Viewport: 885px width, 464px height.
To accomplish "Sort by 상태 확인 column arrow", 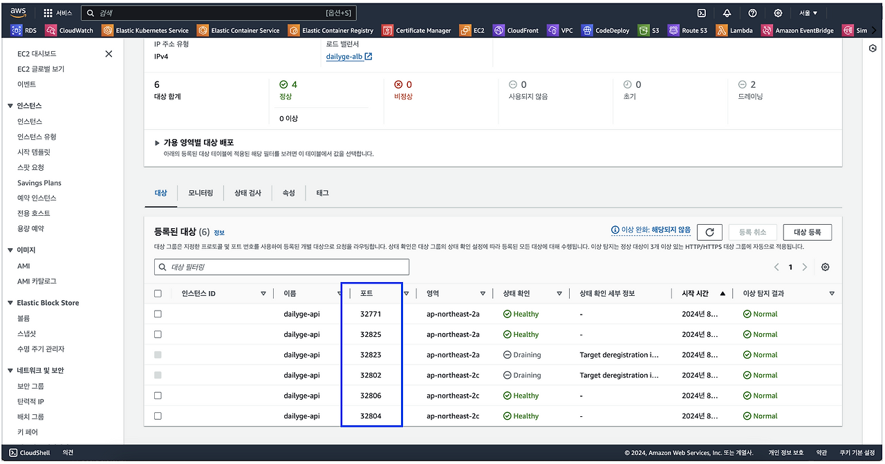I will (559, 294).
